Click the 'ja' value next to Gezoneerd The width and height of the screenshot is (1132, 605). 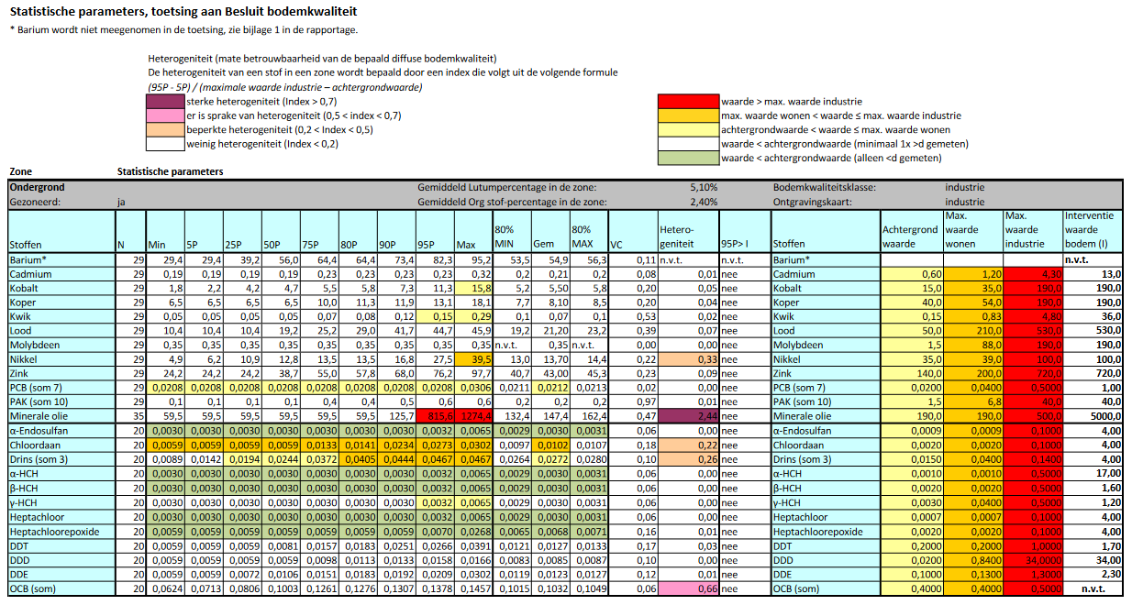pos(123,201)
